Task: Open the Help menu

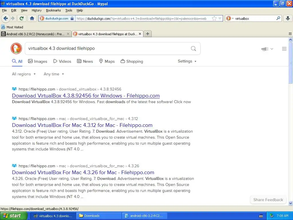Action: [x=80, y=10]
